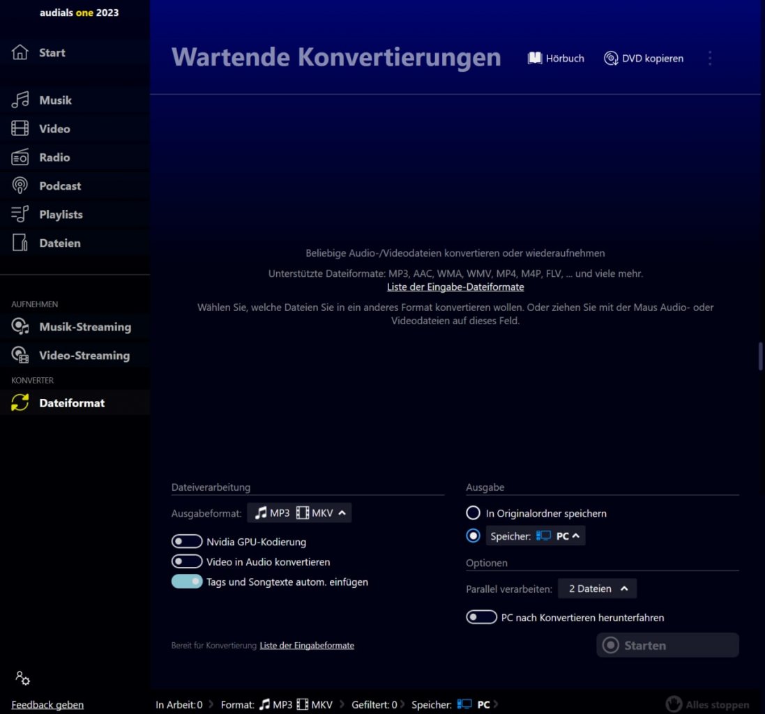Click the Starten button
The image size is (765, 714).
[667, 645]
